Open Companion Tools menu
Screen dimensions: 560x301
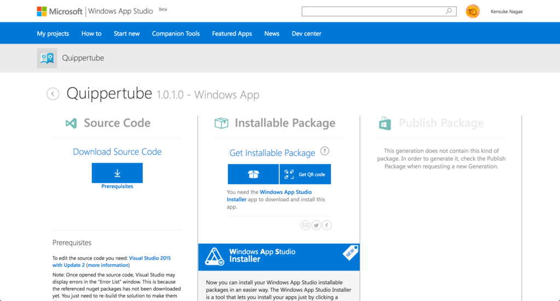[176, 33]
